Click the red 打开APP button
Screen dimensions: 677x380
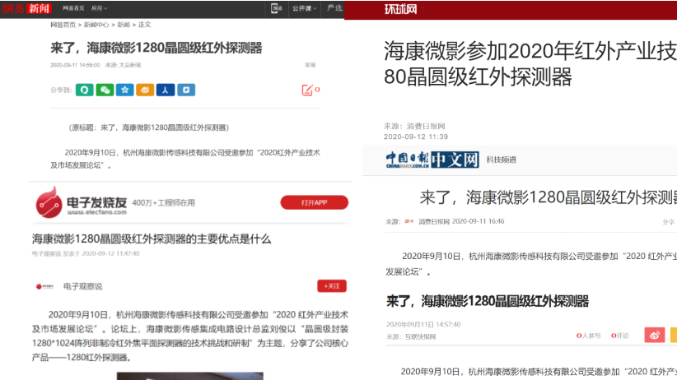[x=315, y=202]
